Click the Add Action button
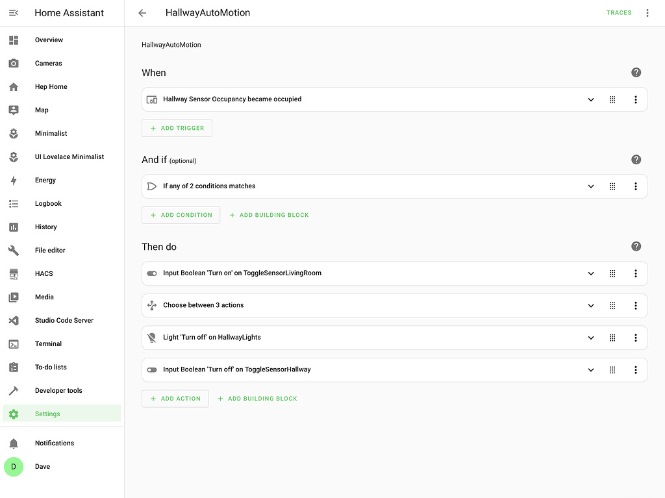This screenshot has width=665, height=498. tap(175, 399)
